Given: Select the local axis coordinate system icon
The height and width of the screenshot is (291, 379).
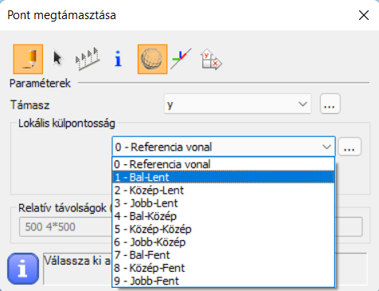Looking at the screenshot, I should tap(181, 59).
